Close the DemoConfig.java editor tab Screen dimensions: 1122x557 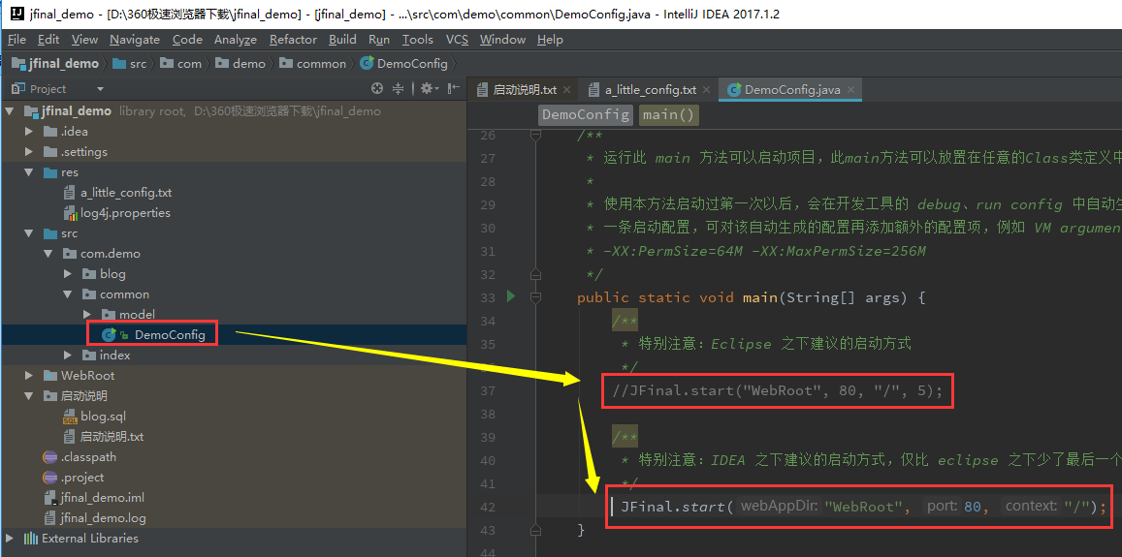[x=850, y=90]
